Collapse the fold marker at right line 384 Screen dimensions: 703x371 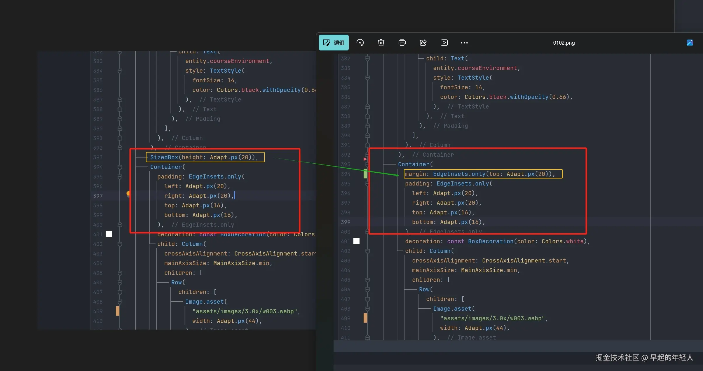tap(367, 78)
